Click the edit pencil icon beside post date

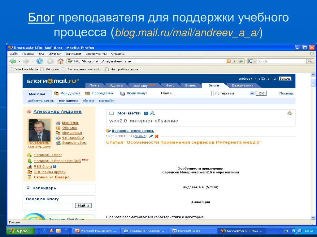pyautogui.click(x=151, y=136)
